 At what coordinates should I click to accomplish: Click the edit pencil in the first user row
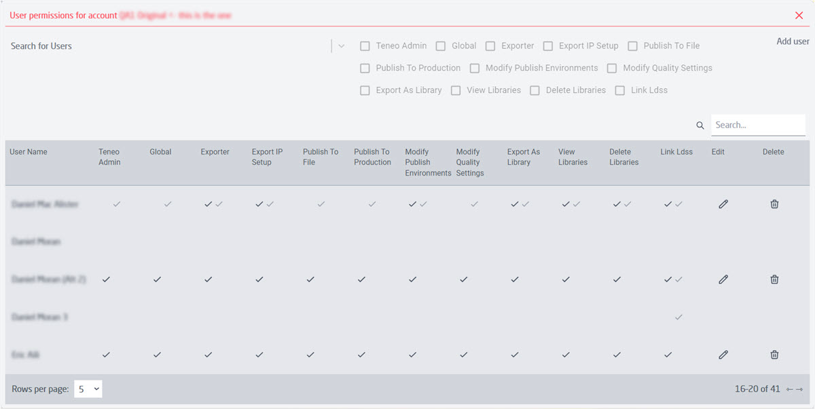coord(723,204)
